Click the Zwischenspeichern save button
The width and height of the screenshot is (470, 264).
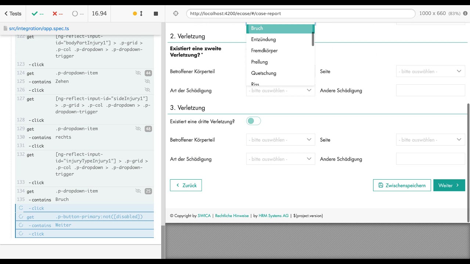(402, 185)
